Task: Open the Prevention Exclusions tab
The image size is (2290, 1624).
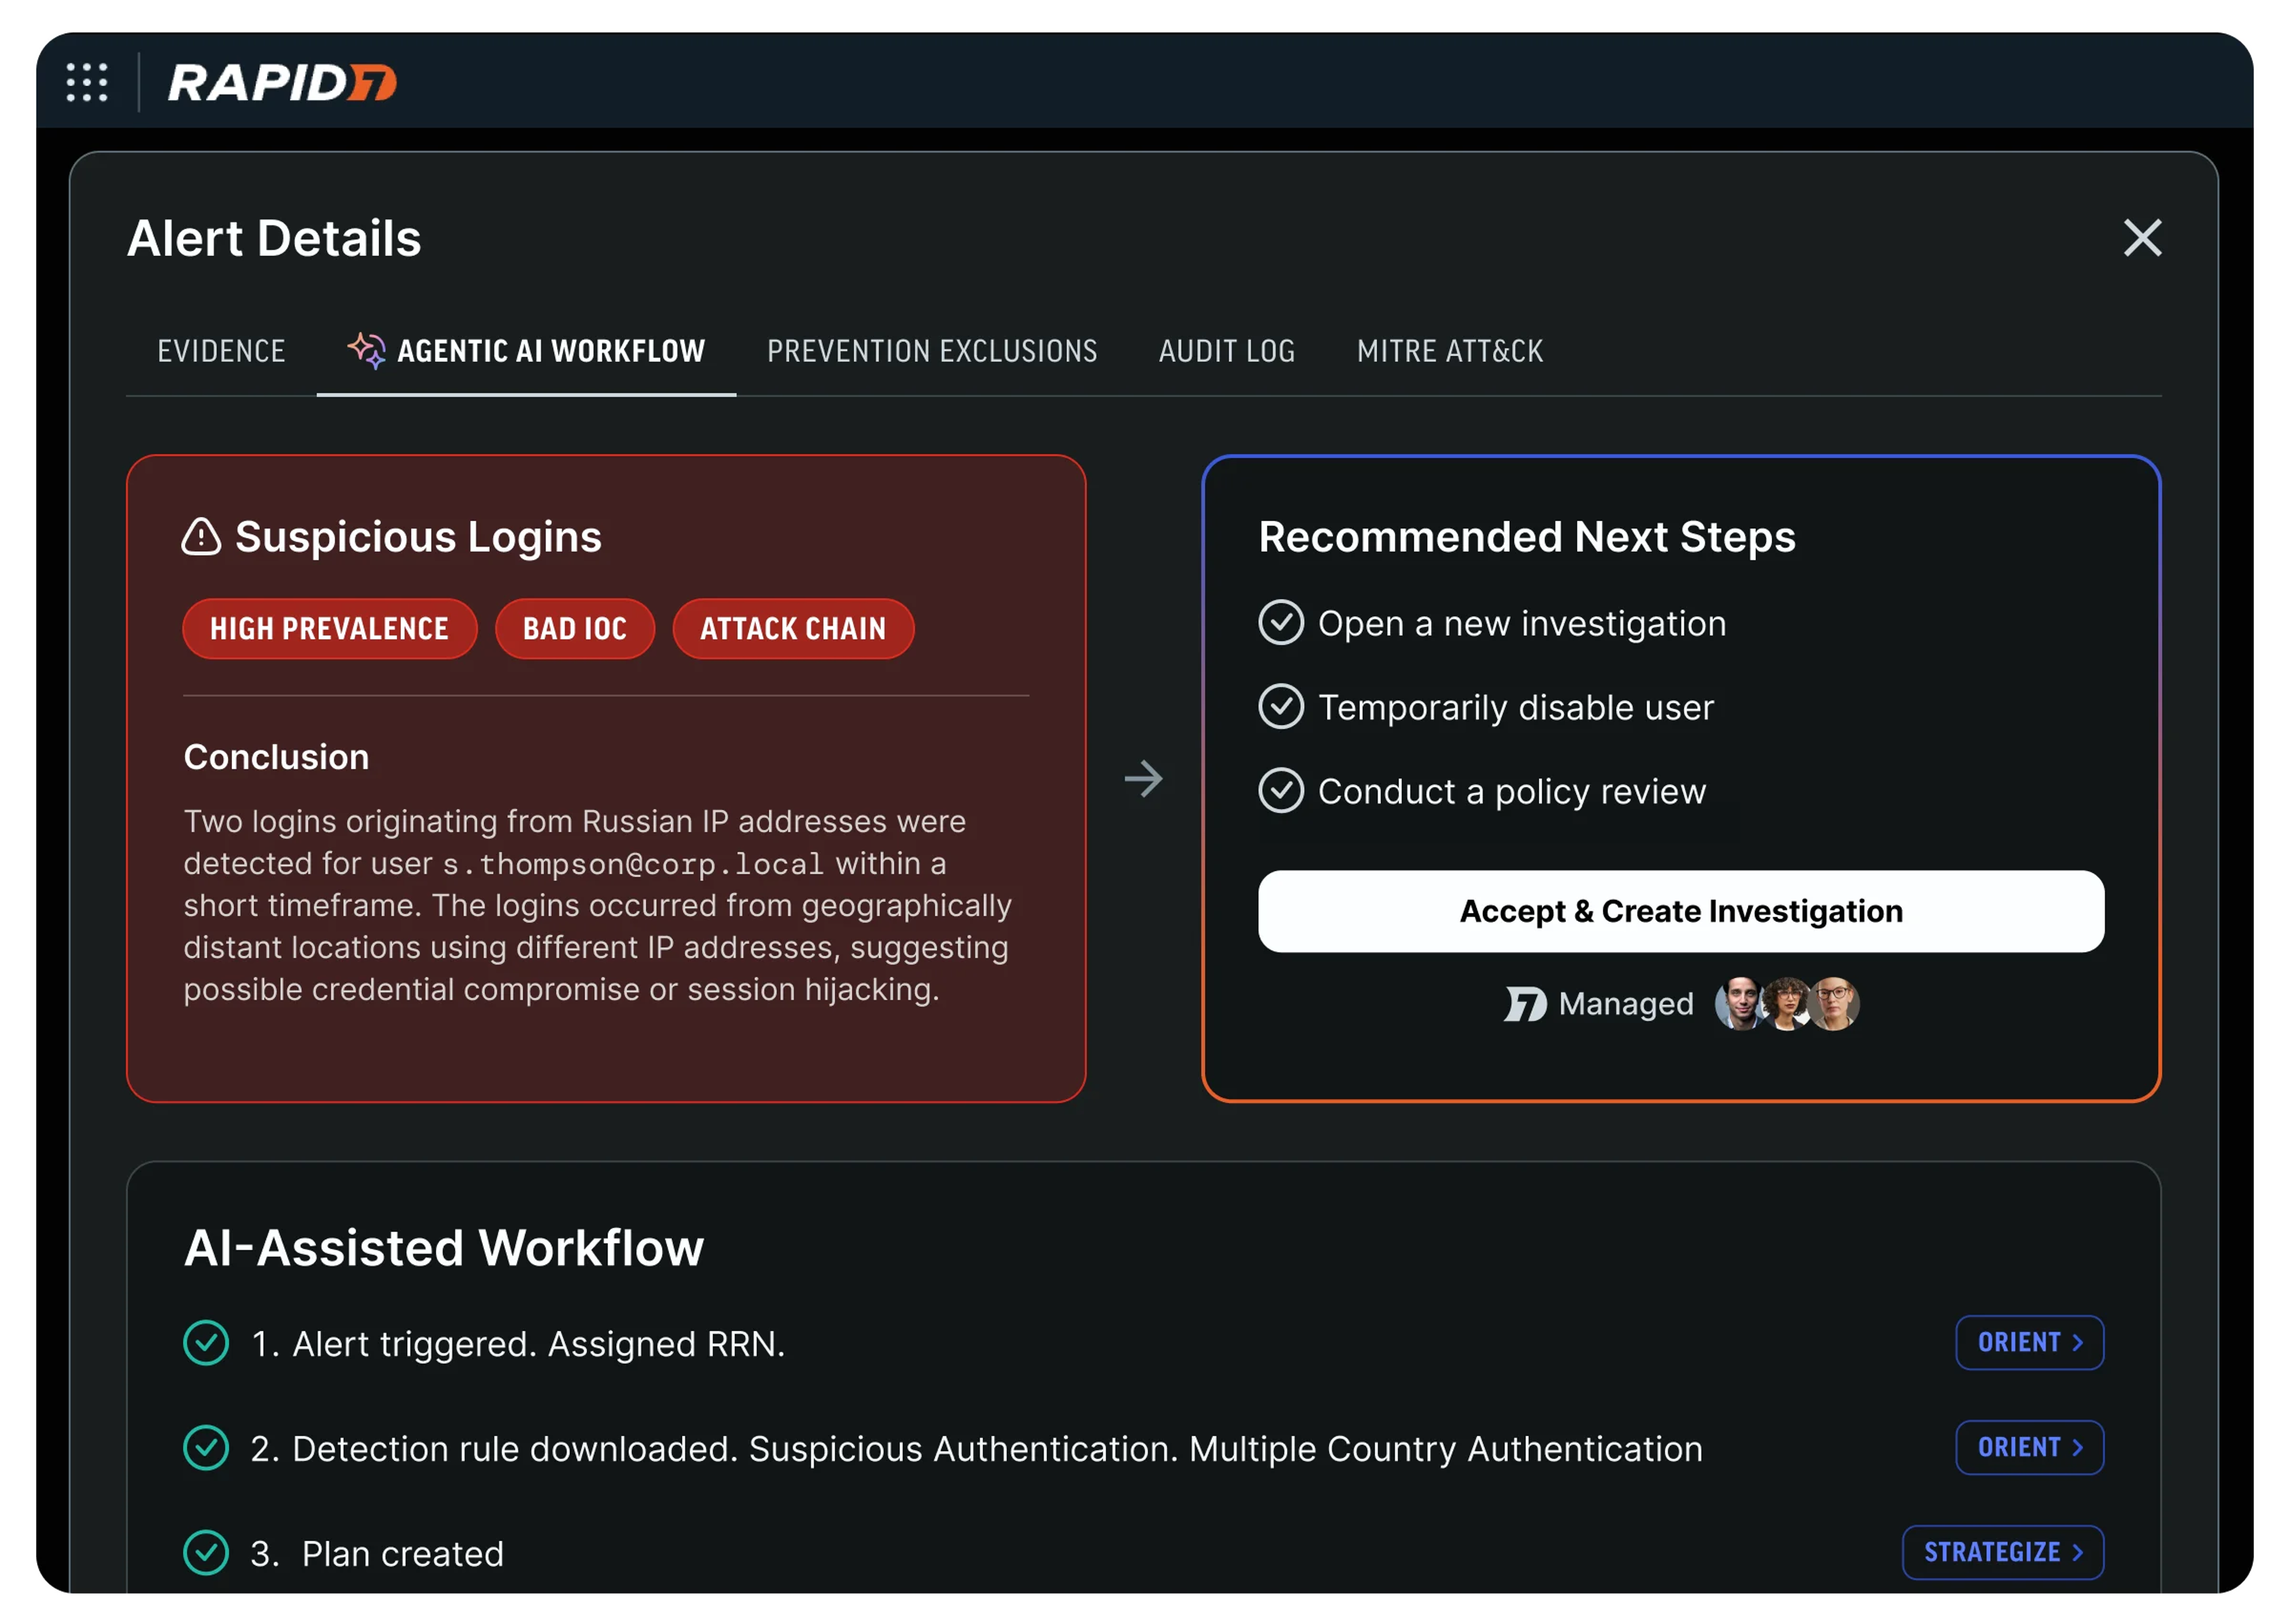Action: click(x=932, y=351)
